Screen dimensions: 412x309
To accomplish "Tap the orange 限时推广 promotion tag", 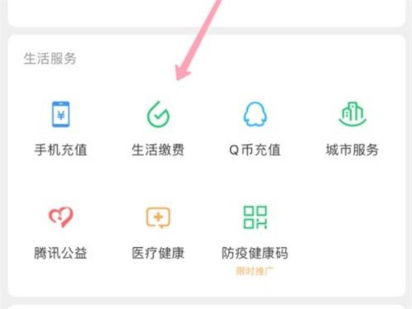I will pyautogui.click(x=255, y=271).
